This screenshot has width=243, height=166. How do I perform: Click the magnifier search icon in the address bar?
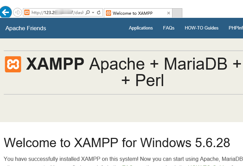tap(88, 12)
